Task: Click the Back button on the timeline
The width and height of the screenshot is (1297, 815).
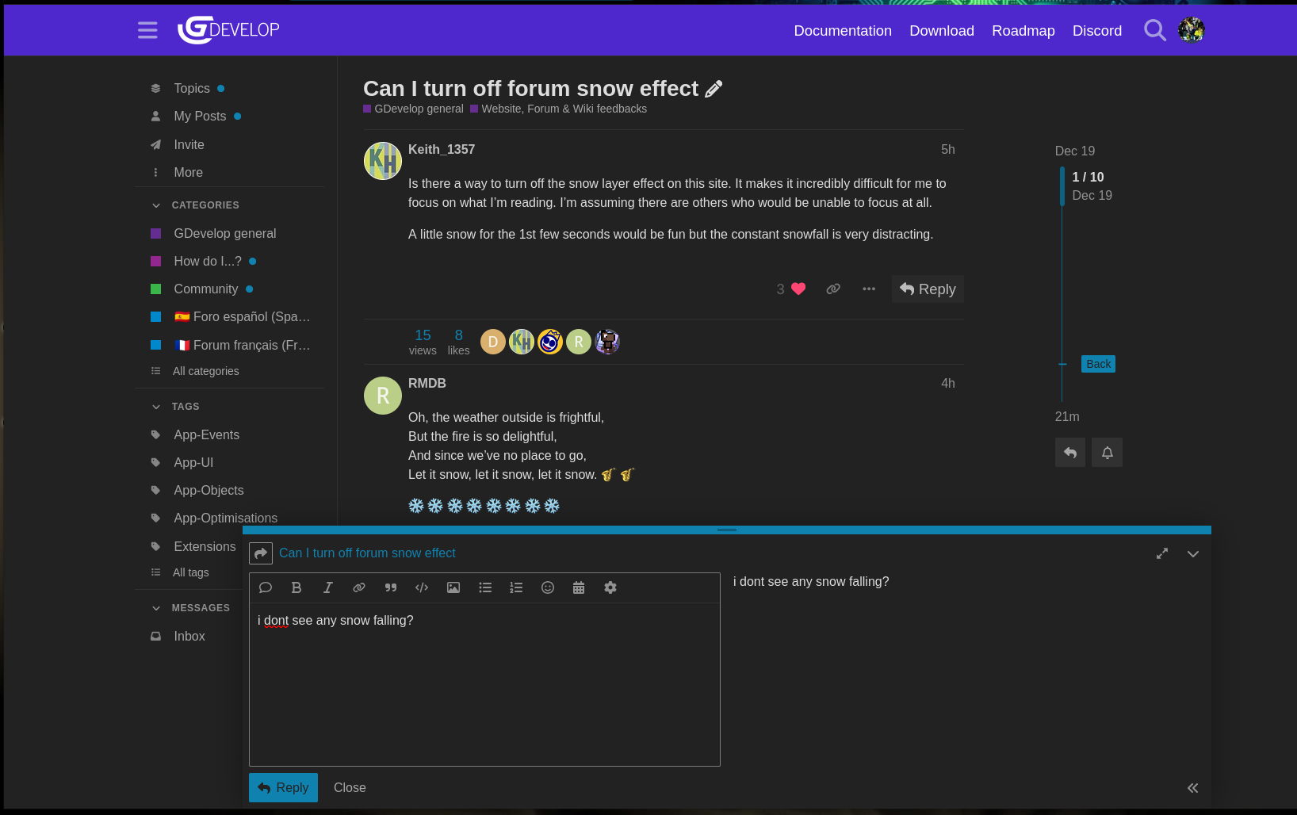Action: click(x=1098, y=364)
